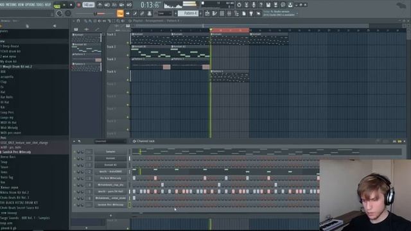Expand the news panel arrow beside the FL Studio version notice
411x231 pixels.
[297, 13]
